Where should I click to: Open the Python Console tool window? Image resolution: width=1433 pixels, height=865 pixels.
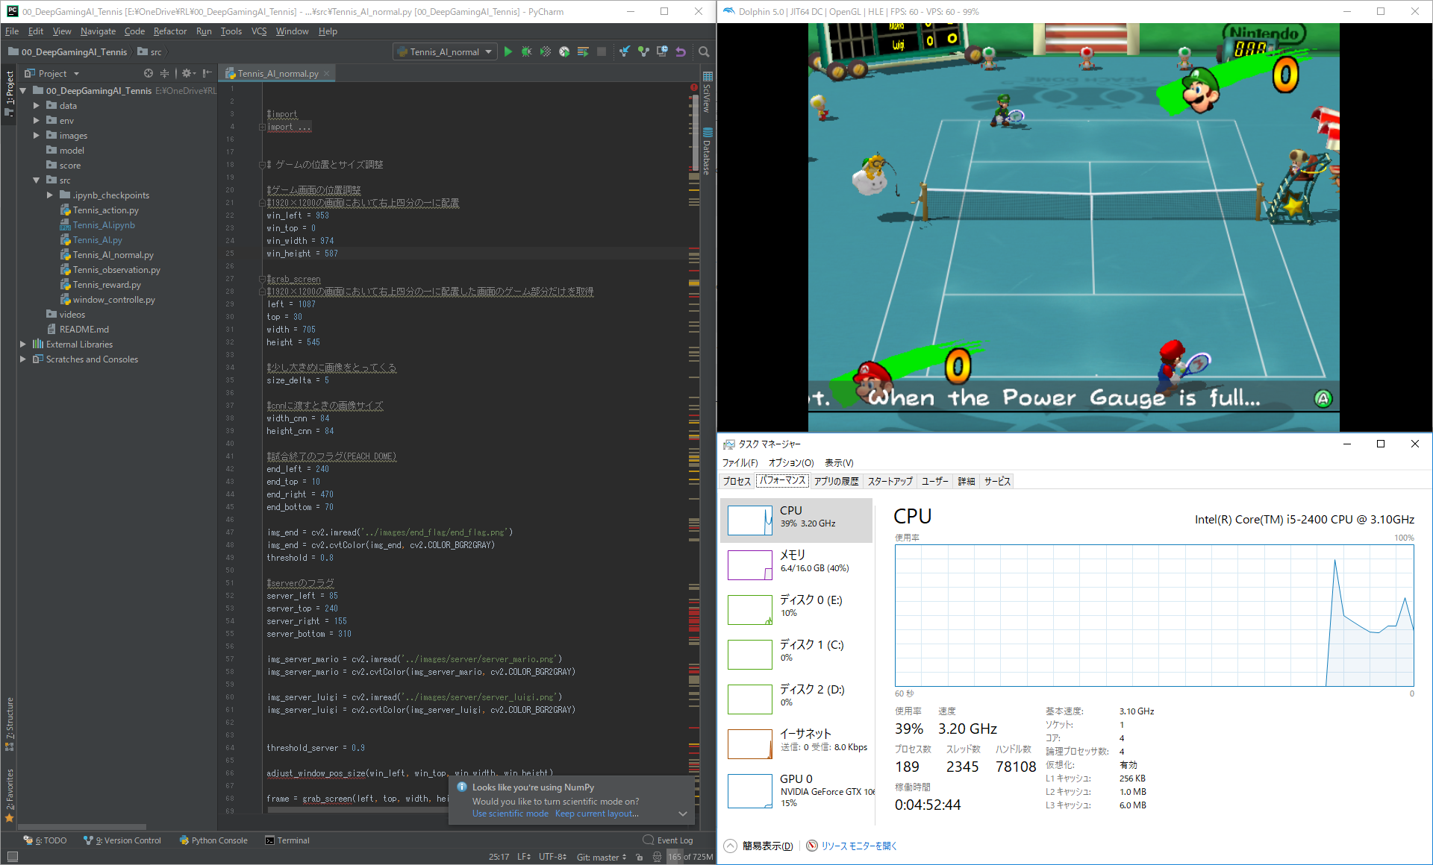click(x=213, y=840)
